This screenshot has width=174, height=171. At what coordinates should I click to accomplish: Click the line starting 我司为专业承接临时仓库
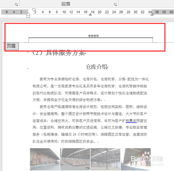click(x=94, y=79)
